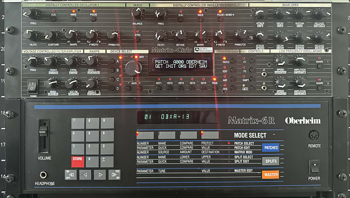Enable oscillator SYNC button
350x198 pixels.
tap(138, 39)
